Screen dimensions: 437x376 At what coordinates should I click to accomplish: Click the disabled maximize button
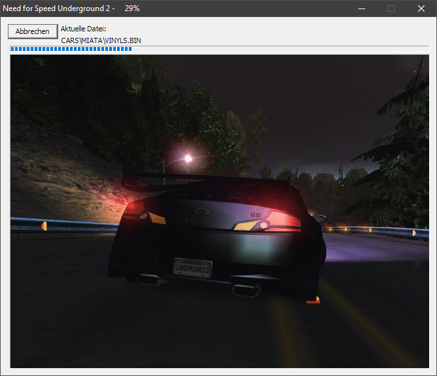[391, 8]
